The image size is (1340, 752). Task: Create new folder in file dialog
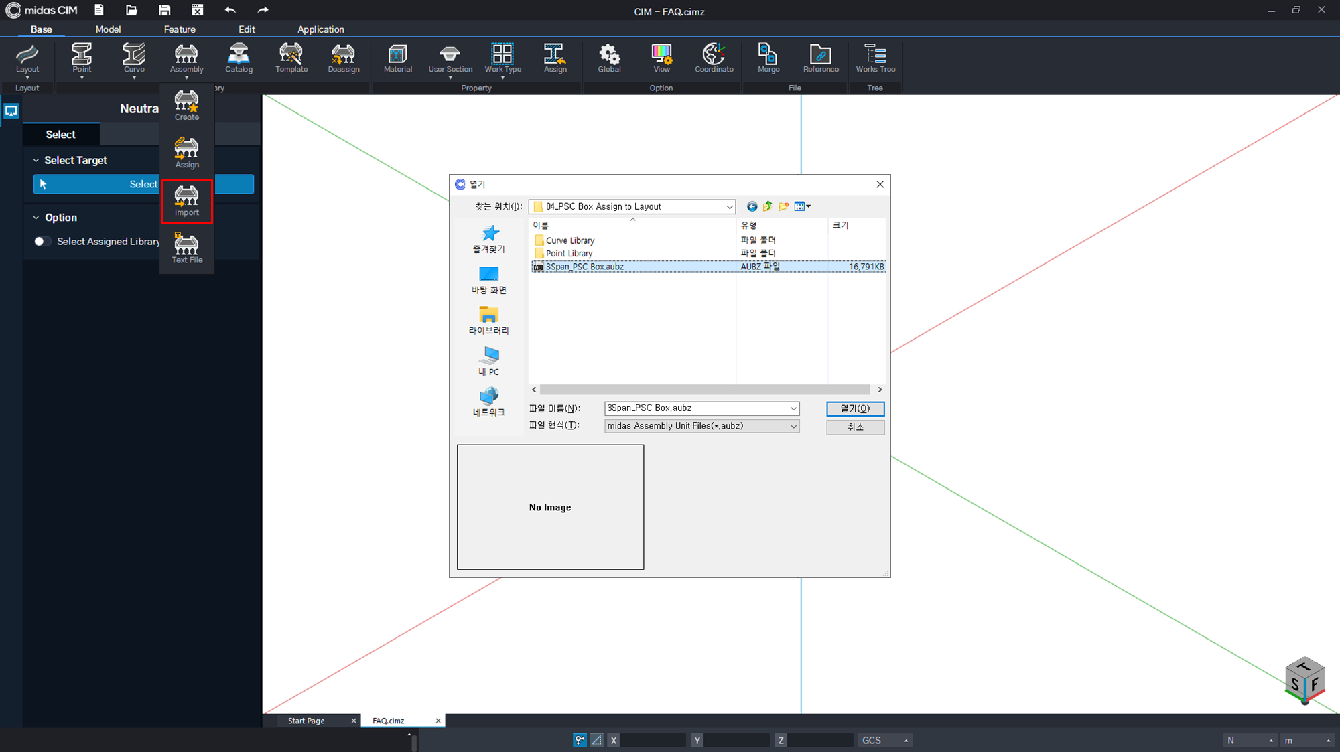coord(783,206)
